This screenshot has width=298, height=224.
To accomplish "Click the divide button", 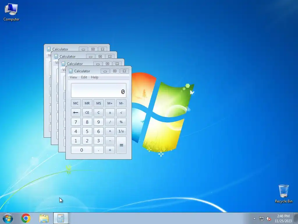I will pos(110,122).
